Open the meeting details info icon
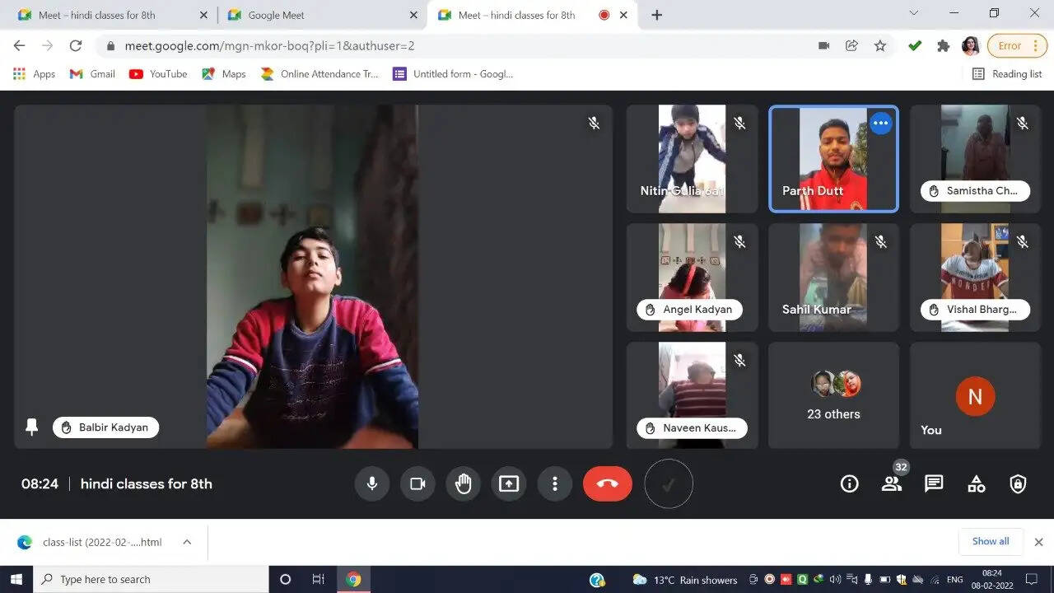The height and width of the screenshot is (593, 1054). pos(849,483)
